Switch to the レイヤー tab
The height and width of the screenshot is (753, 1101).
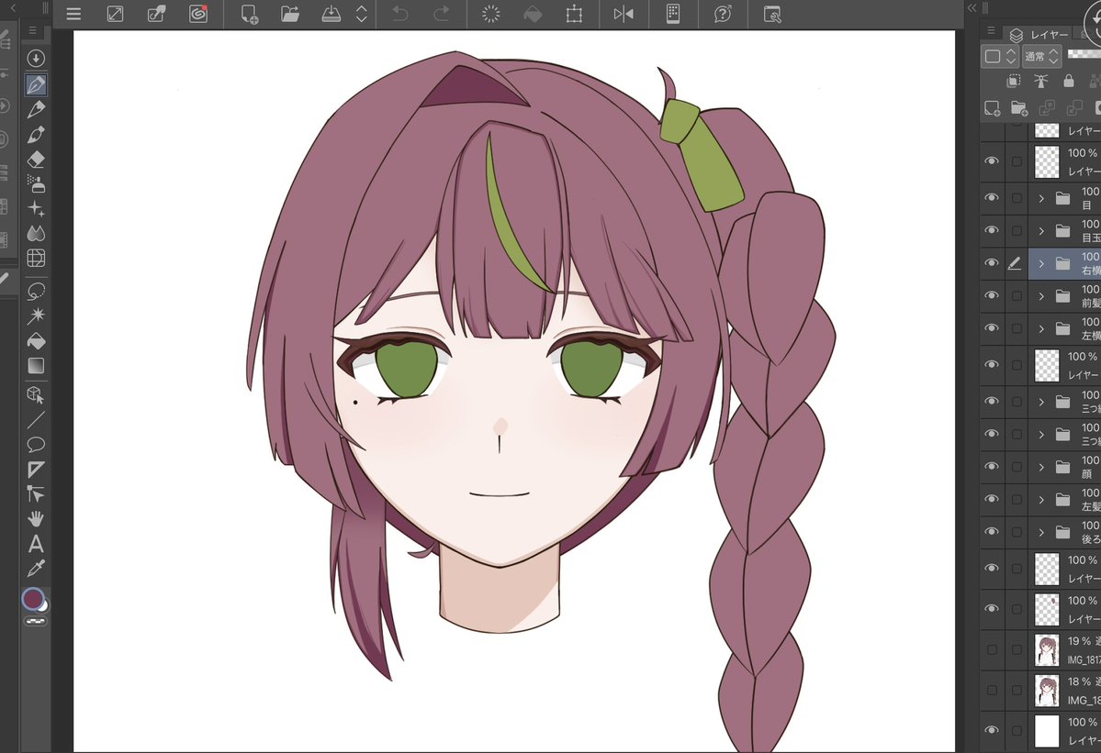(x=1040, y=34)
